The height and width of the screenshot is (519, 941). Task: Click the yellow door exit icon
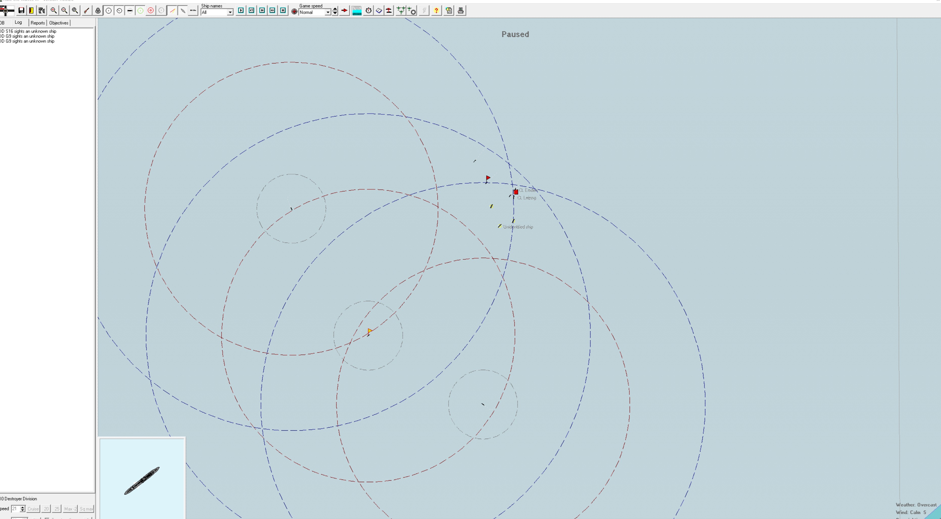(31, 11)
